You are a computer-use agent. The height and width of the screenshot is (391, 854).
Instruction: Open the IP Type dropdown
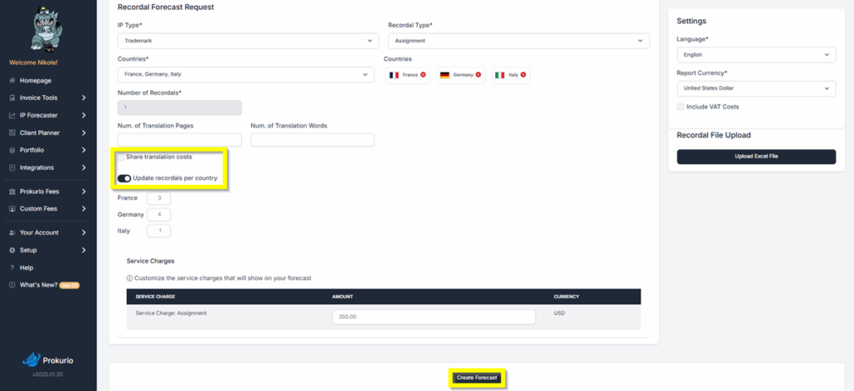point(248,40)
